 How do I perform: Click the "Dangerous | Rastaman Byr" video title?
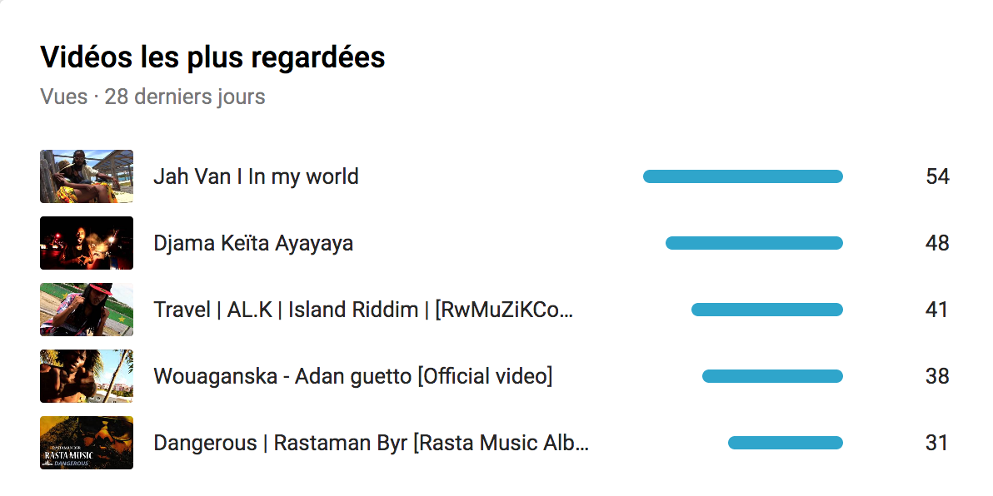tap(371, 443)
